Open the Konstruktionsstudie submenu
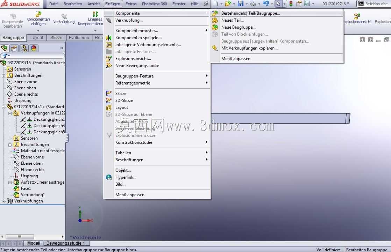Viewport: 391px width, 252px height. [157, 142]
